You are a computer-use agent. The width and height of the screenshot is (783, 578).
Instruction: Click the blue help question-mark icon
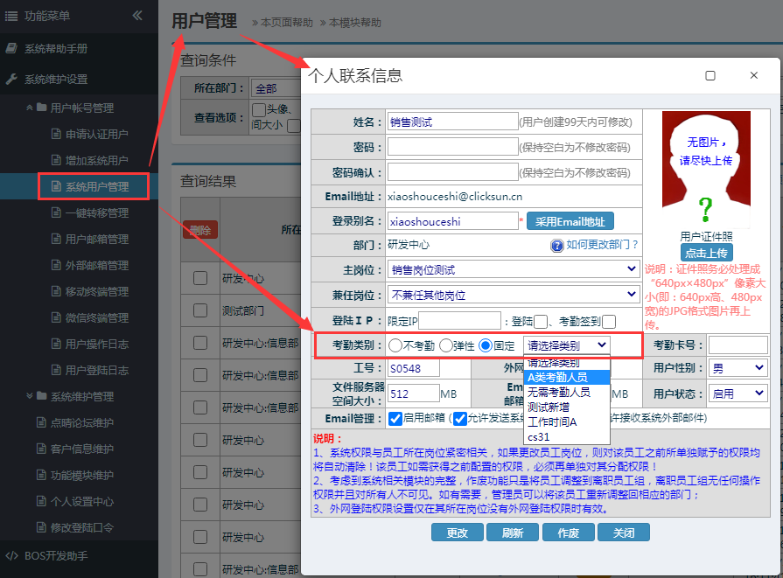click(556, 246)
